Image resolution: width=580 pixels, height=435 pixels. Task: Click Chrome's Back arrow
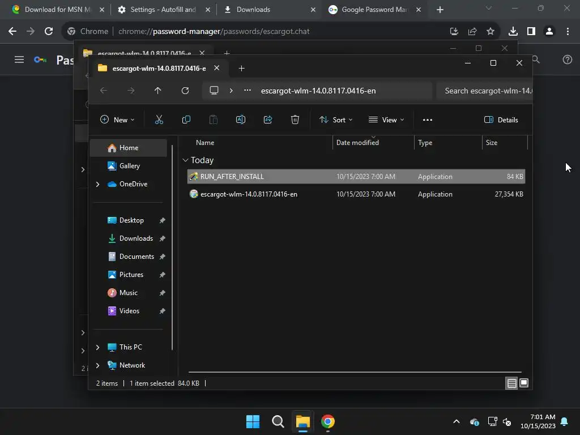(12, 32)
